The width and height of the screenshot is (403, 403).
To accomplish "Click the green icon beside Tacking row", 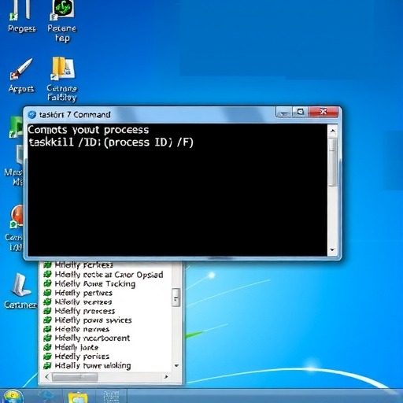I will click(x=47, y=283).
